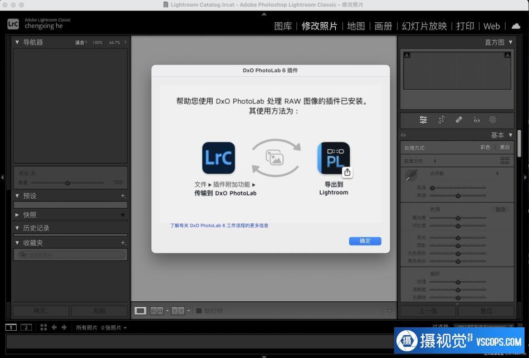529x358 pixels.
Task: Collapse the 基本 panel
Action: pyautogui.click(x=511, y=135)
